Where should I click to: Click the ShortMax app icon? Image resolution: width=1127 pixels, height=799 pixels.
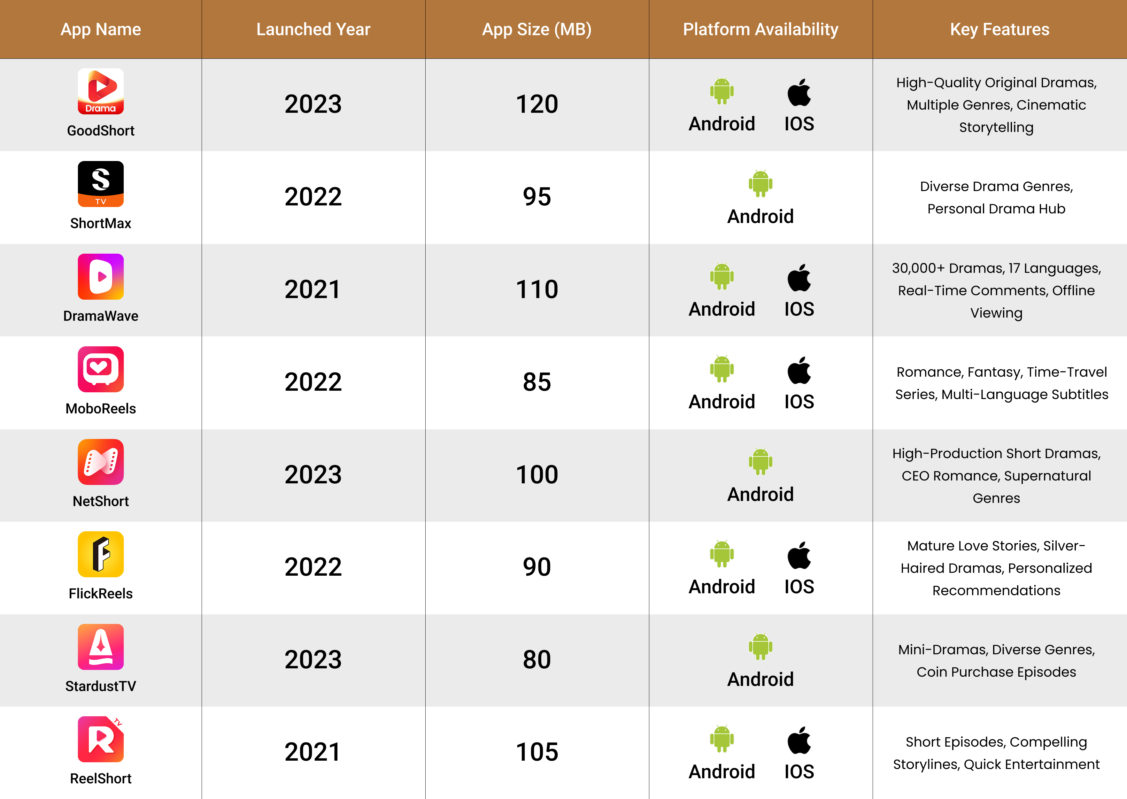[x=100, y=184]
